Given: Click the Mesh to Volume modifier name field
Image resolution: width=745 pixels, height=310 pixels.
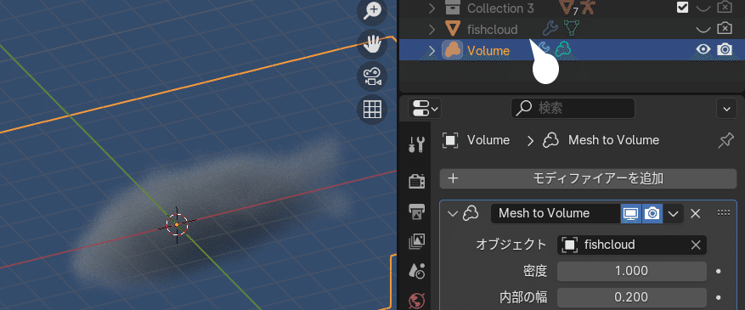Looking at the screenshot, I should [556, 214].
